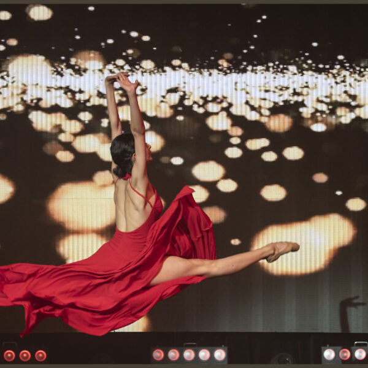
Task: Click the white stage light at bottom right
Action: [329, 354]
